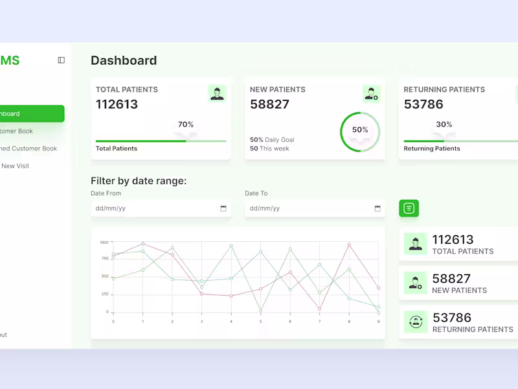The width and height of the screenshot is (518, 389).
Task: Click the Total Patients person icon
Action: pos(218,93)
